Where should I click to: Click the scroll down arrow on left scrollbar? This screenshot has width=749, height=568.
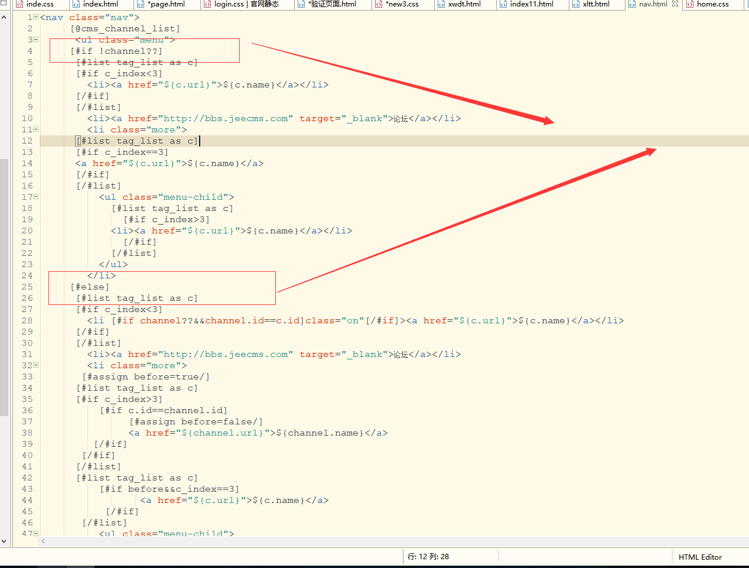[4, 541]
